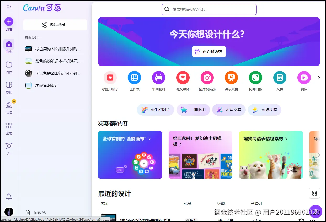Click the 已编辑 column header

coord(256,204)
